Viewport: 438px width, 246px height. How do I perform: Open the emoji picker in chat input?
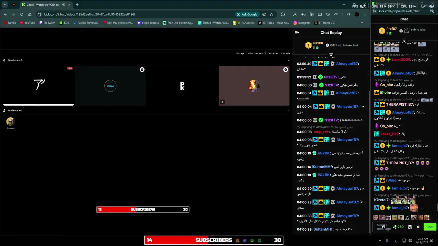(384, 227)
